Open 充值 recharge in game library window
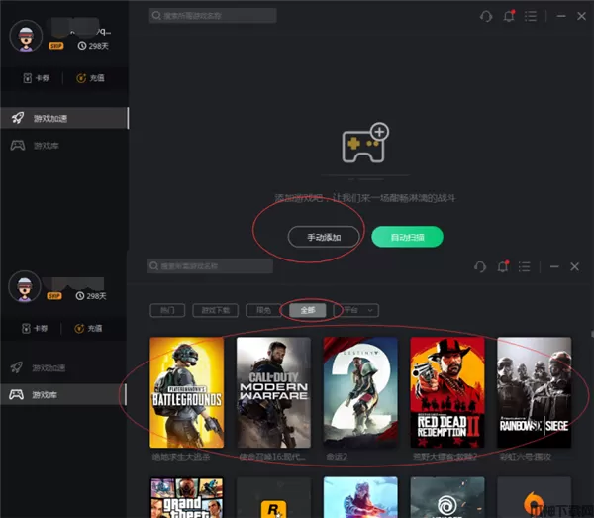The height and width of the screenshot is (518, 594). (88, 328)
